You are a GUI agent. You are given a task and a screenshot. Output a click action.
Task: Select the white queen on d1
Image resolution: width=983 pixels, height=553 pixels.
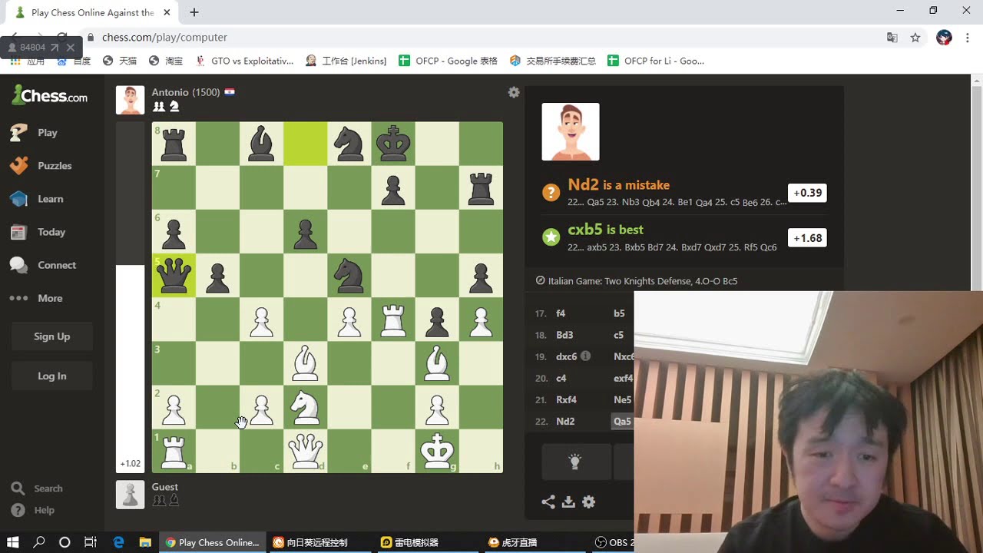[x=306, y=451]
